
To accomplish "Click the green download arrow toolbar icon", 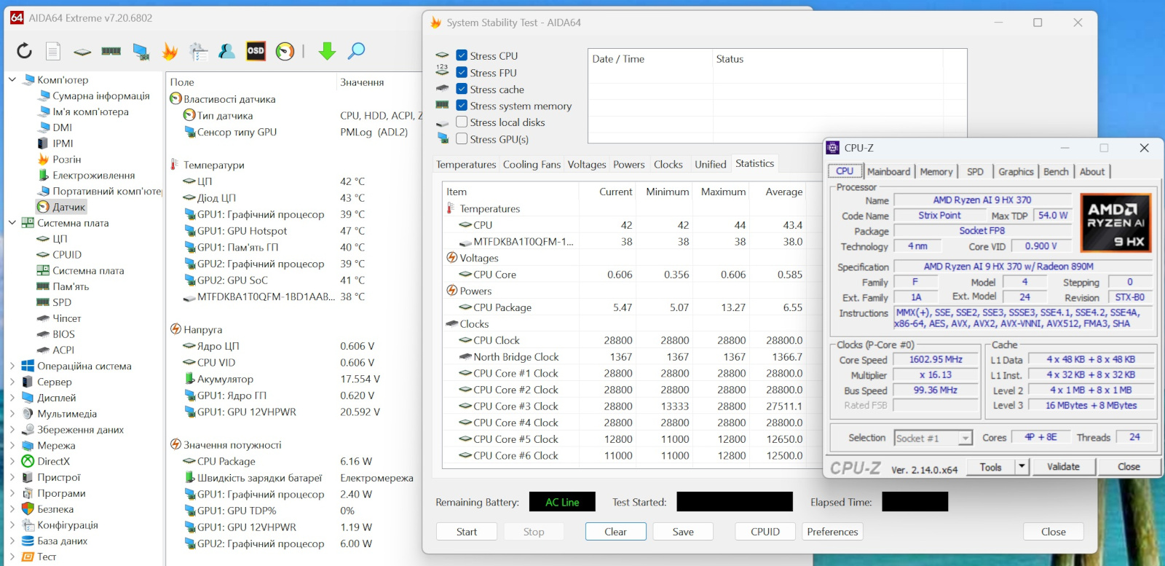I will pyautogui.click(x=327, y=51).
